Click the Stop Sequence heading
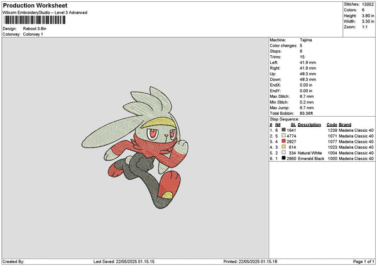377x266 pixels. coord(285,119)
